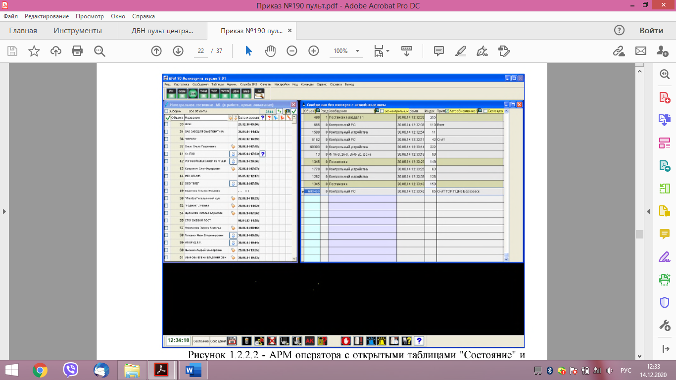Screen dimensions: 676x380
Task: Click the Войти sign-in button
Action: pos(651,31)
